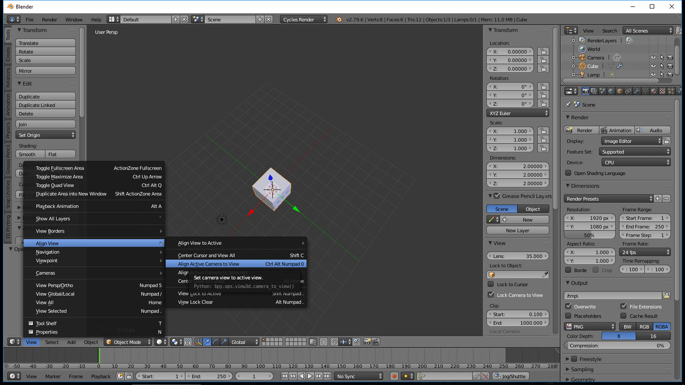Hide the Lamp via eye icon
The image size is (685, 385).
click(653, 74)
